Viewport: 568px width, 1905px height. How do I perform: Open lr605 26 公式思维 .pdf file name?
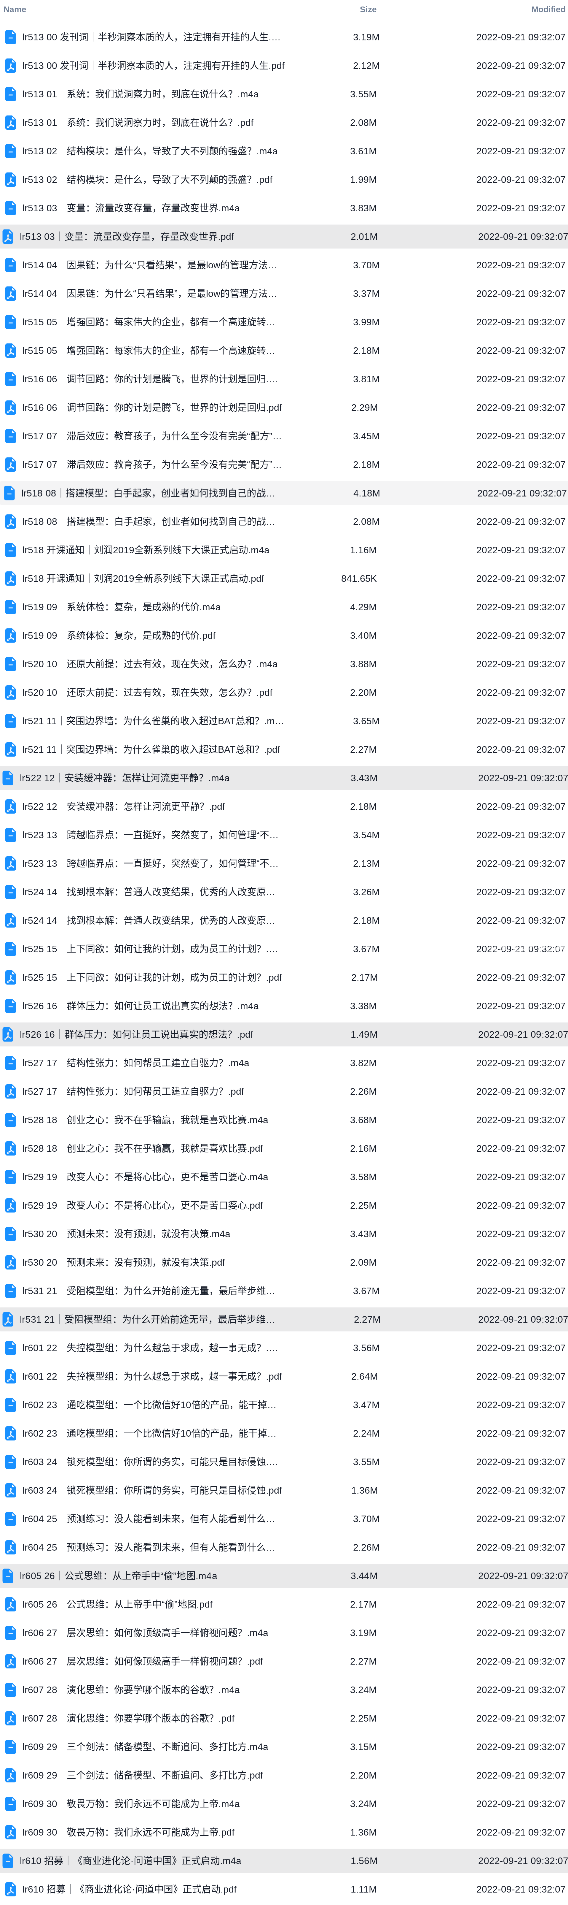click(117, 1604)
